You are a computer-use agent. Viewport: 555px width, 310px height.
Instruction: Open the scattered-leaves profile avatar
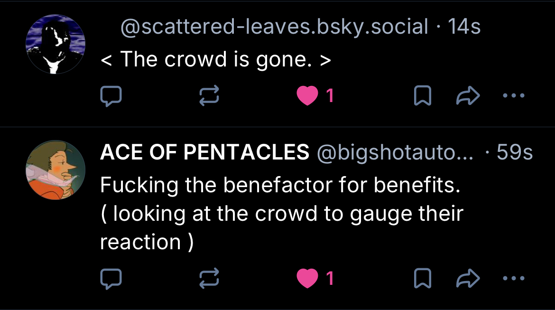[55, 44]
